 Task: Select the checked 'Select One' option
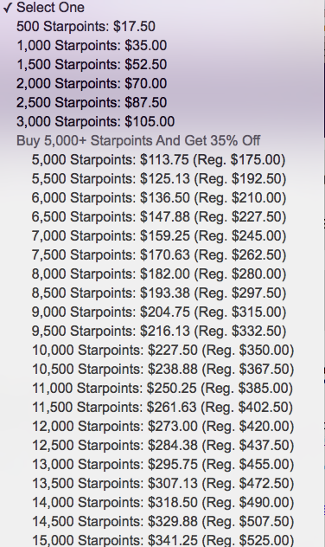(162, 7)
